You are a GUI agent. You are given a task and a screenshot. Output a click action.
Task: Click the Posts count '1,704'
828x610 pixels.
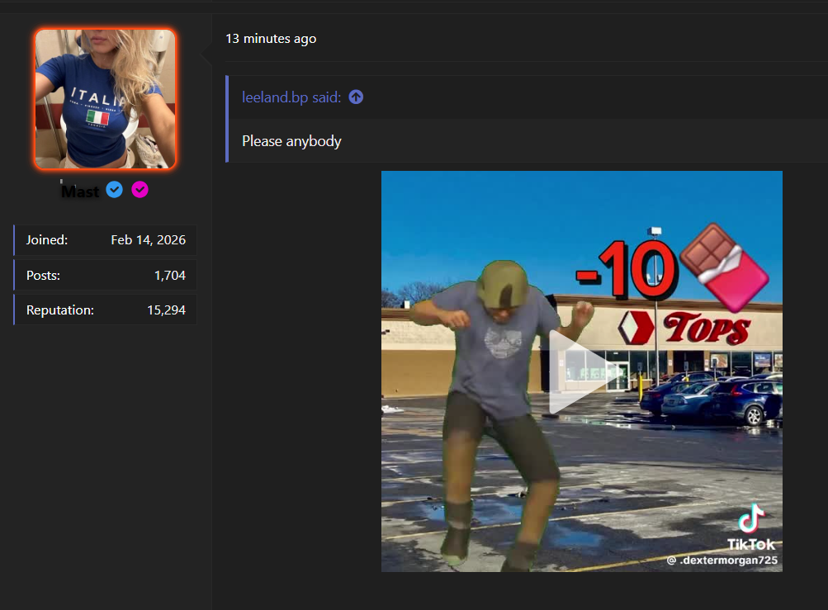(170, 275)
